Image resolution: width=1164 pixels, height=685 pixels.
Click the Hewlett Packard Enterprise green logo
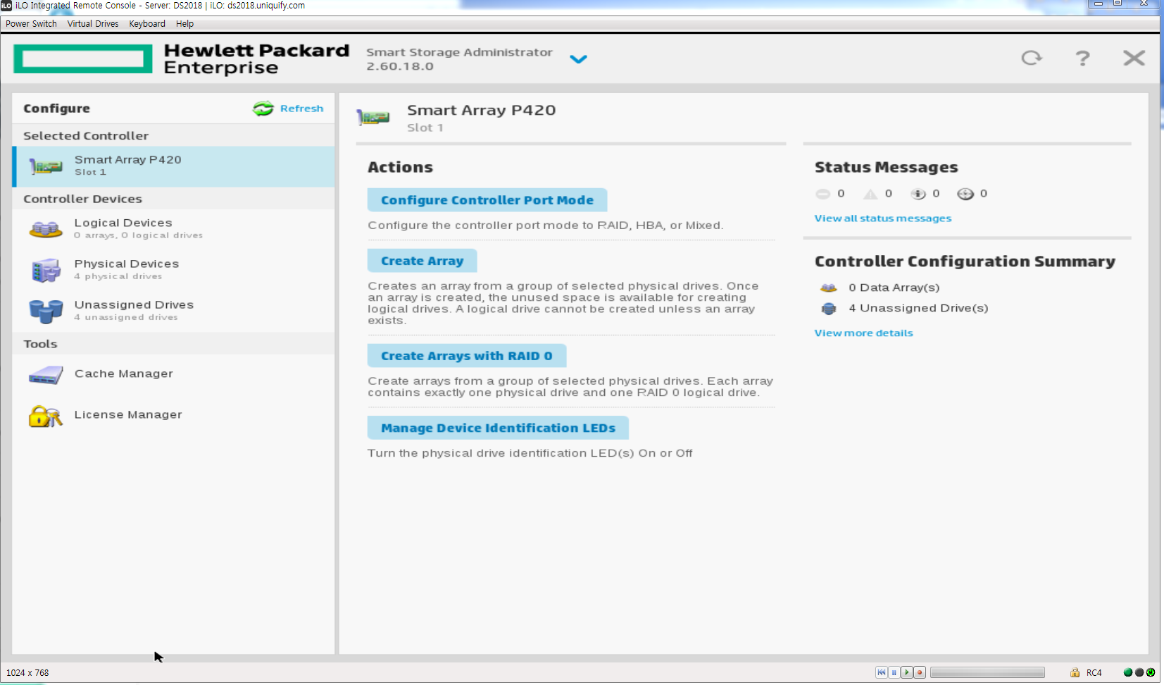tap(83, 58)
